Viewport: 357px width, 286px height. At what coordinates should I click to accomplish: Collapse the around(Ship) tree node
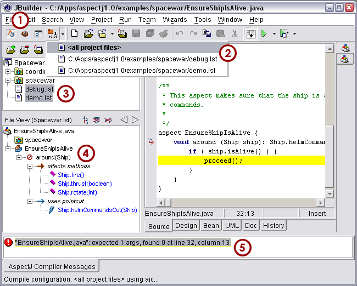pyautogui.click(x=19, y=157)
